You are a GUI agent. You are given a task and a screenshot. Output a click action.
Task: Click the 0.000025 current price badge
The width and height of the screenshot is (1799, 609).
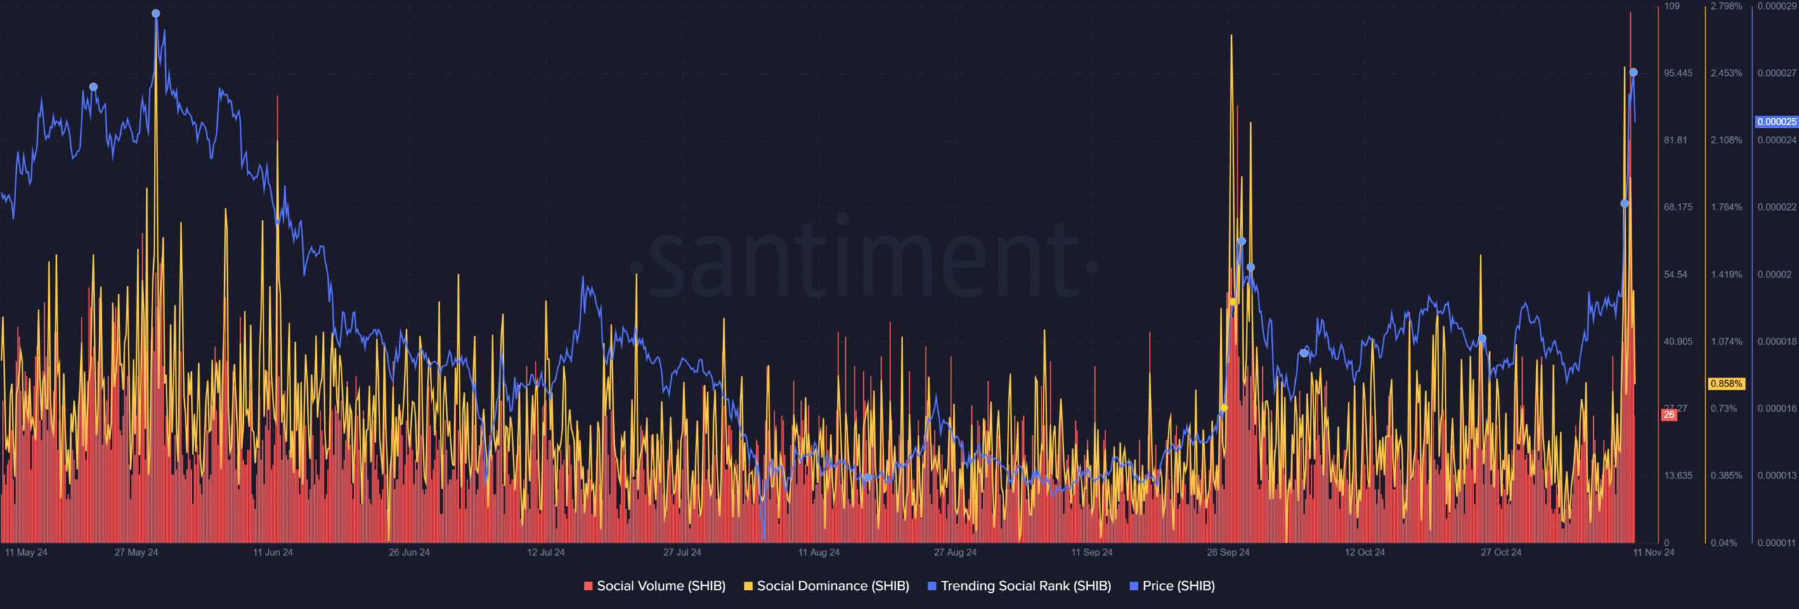click(1777, 122)
